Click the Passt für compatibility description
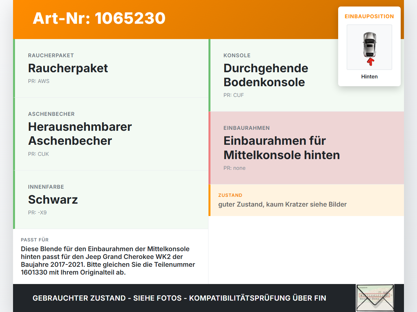This screenshot has height=312, width=417. [108, 261]
